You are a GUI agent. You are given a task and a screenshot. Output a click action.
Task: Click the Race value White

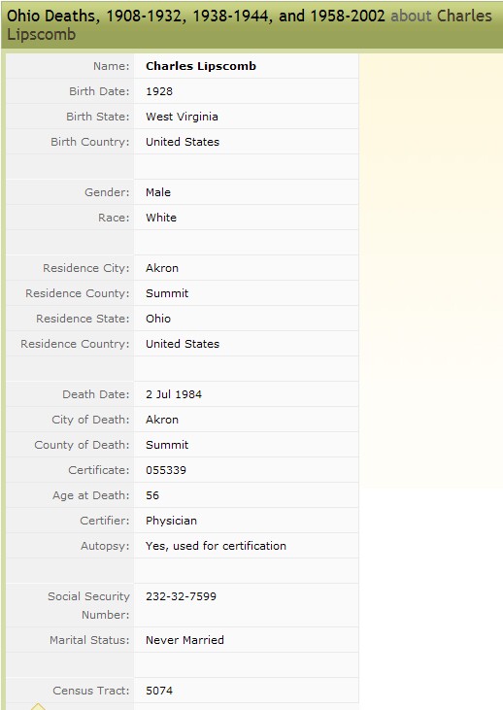coord(161,218)
